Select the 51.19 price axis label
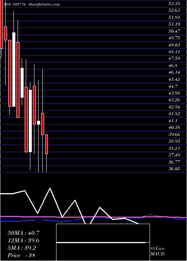Viewport: 187px width, 261px height. (174, 24)
